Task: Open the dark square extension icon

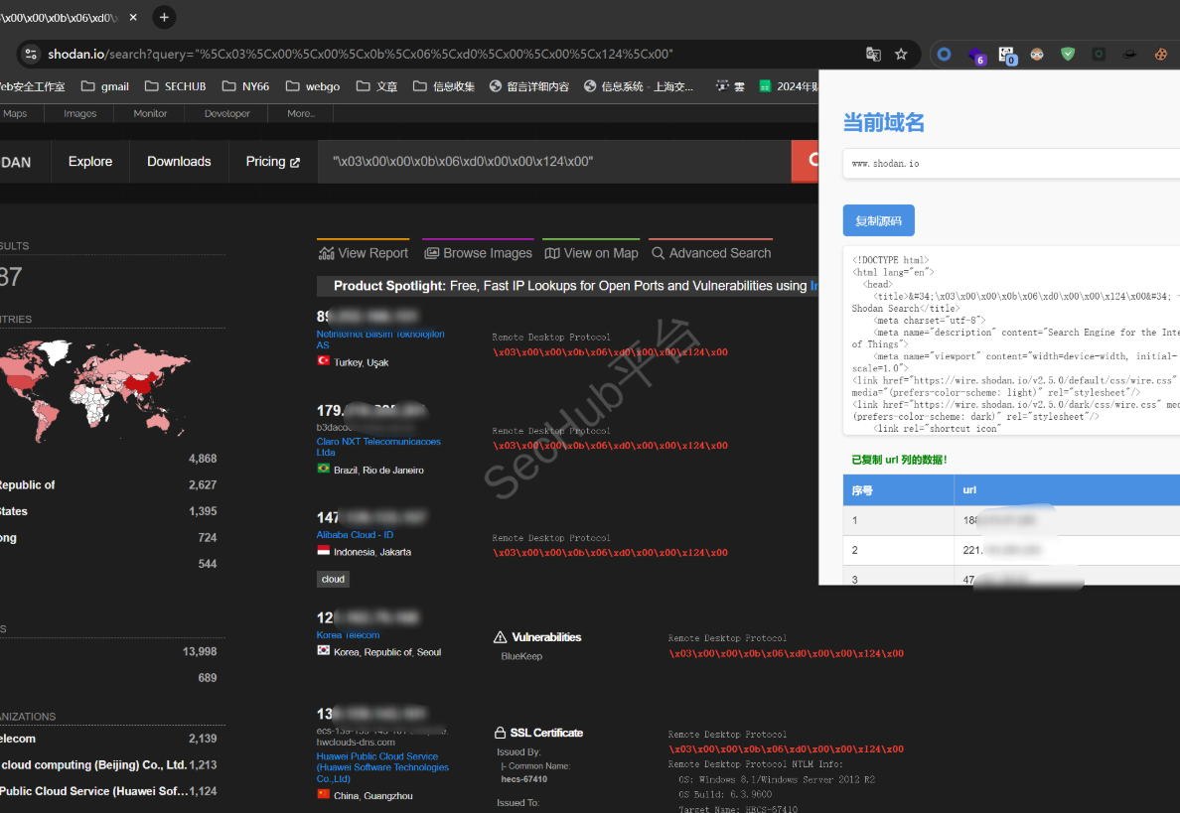Action: 1099,55
